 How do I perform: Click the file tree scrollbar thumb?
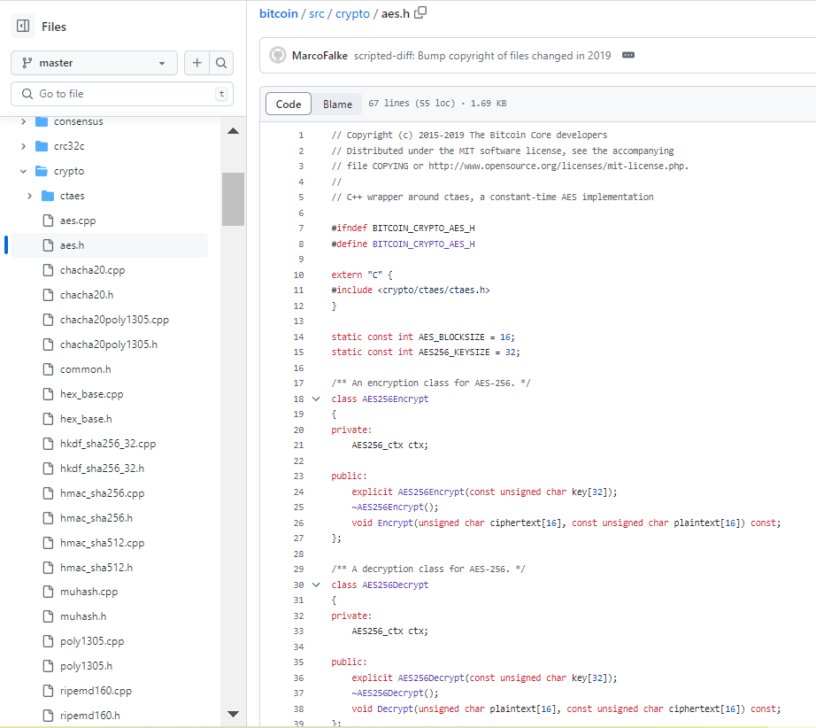click(233, 199)
